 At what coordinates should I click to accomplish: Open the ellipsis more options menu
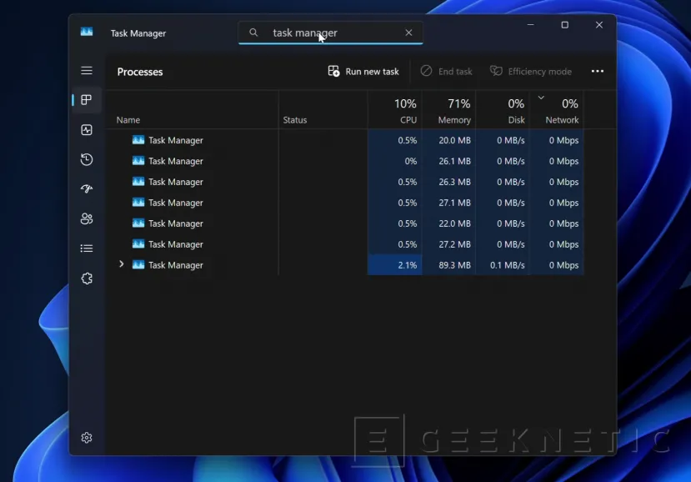click(x=598, y=72)
